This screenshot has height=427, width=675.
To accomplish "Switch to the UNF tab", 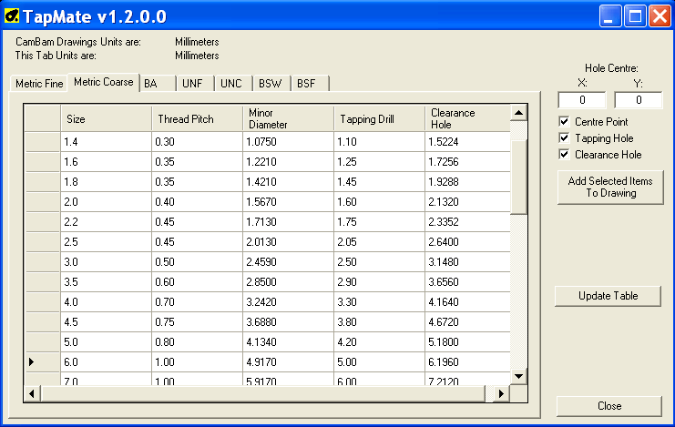I will click(196, 84).
